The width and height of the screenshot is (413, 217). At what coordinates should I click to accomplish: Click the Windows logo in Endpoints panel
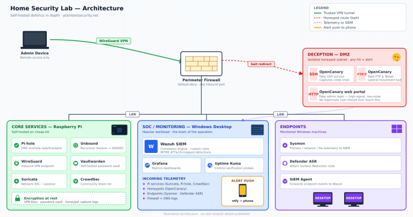click(397, 129)
